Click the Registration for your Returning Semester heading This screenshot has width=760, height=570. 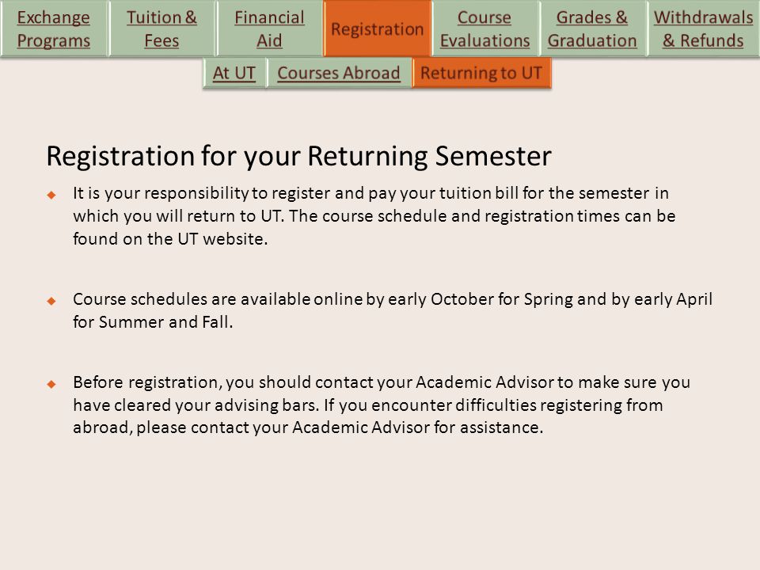[x=299, y=157]
